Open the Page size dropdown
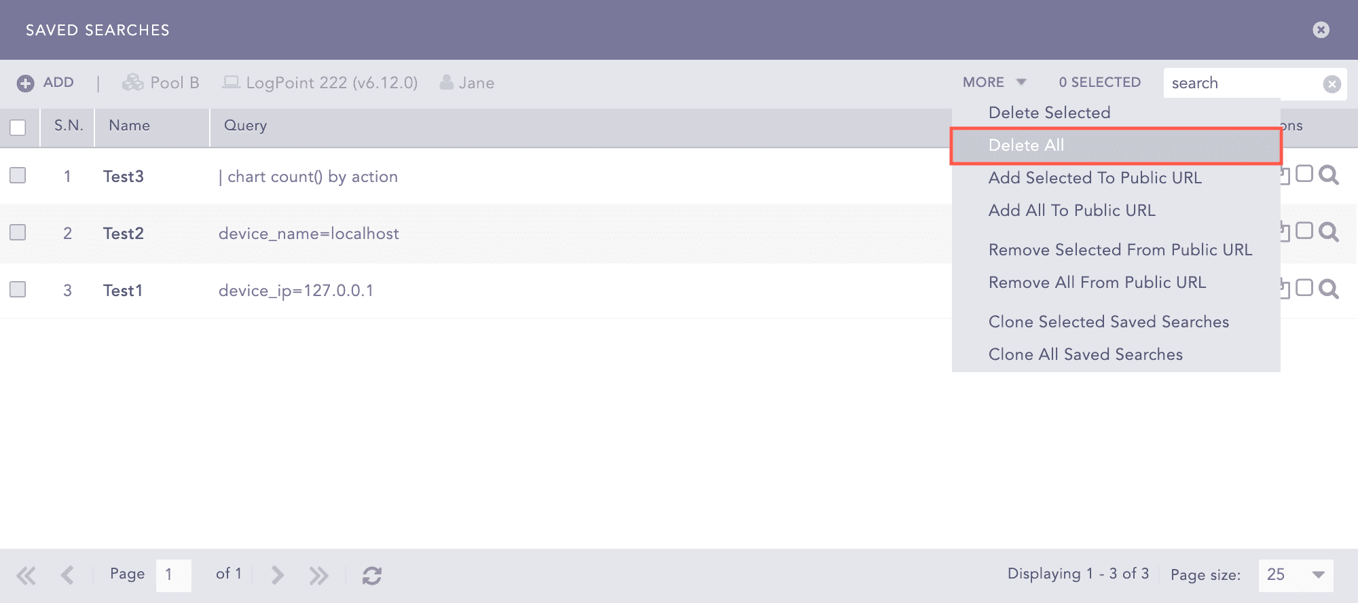This screenshot has height=603, width=1358. tap(1318, 574)
